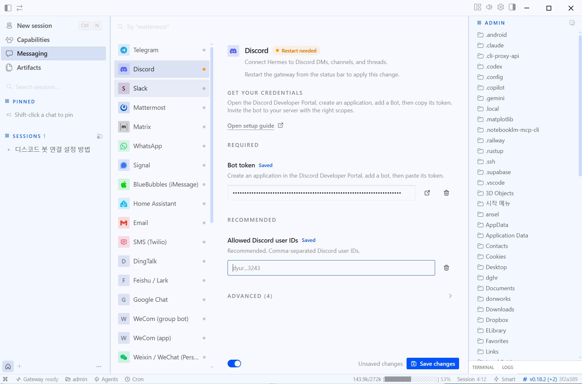Start a New session
The image size is (582, 384).
(53, 26)
